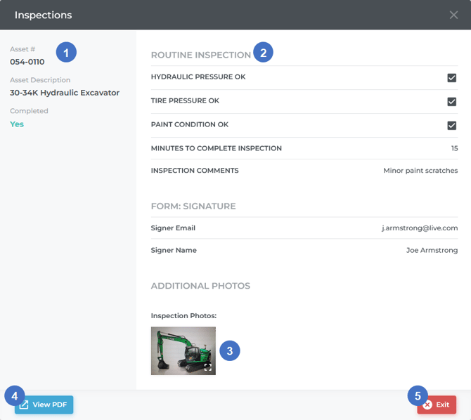The height and width of the screenshot is (420, 471).
Task: Click the signer email j.armstrong@live.com
Action: pos(419,228)
